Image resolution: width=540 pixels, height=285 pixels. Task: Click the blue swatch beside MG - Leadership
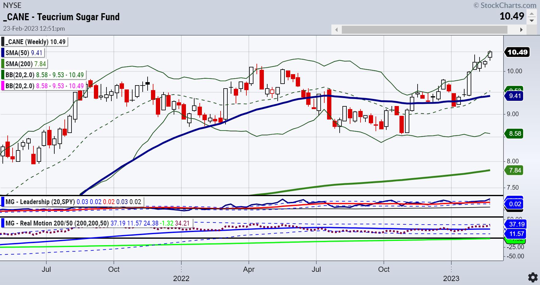tap(3, 202)
